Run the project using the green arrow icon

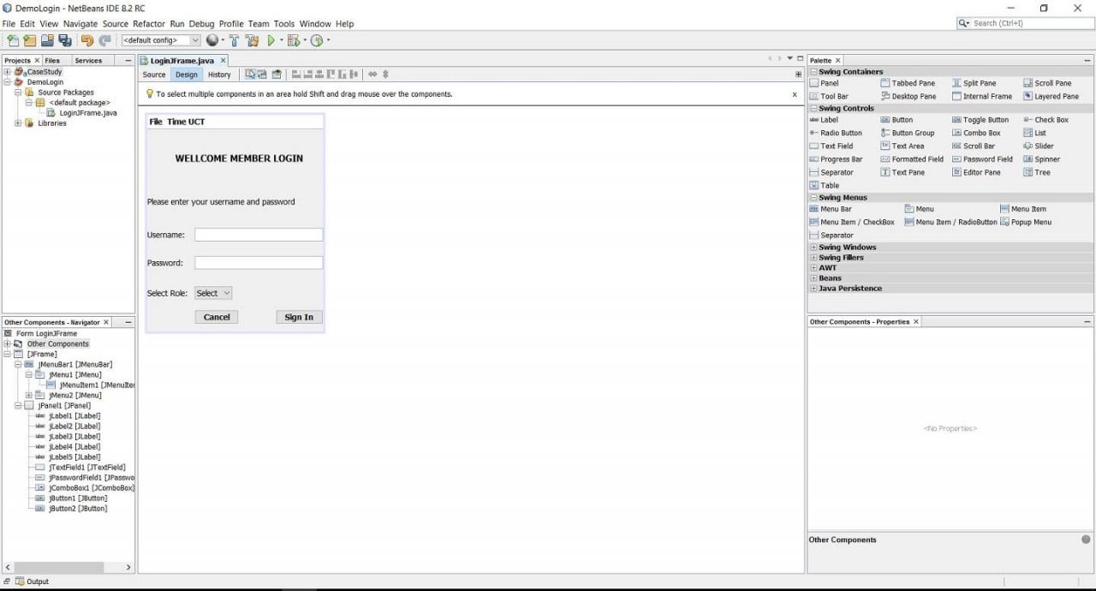tap(271, 40)
